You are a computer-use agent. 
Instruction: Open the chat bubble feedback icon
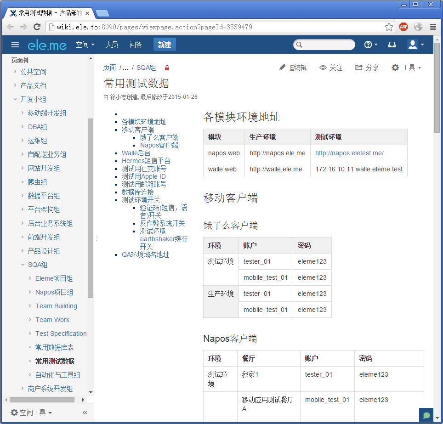[426, 415]
